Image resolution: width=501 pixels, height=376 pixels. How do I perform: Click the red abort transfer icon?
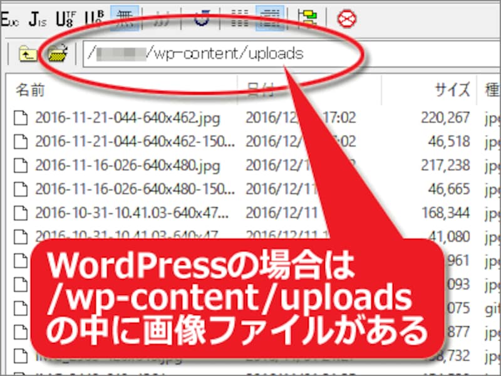tap(347, 19)
